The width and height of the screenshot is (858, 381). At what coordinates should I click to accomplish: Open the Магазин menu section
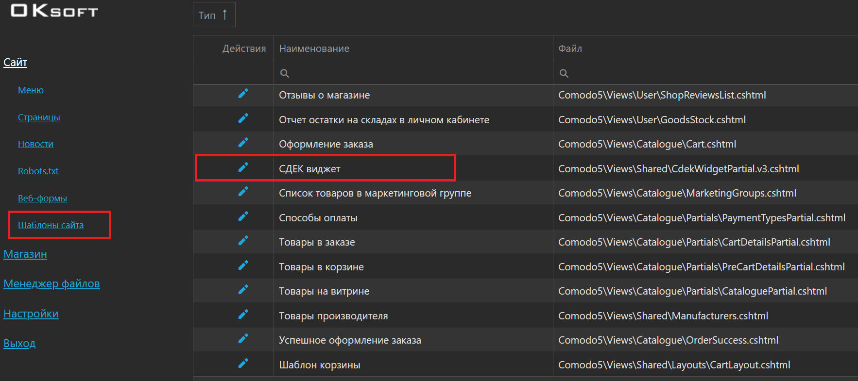point(25,254)
